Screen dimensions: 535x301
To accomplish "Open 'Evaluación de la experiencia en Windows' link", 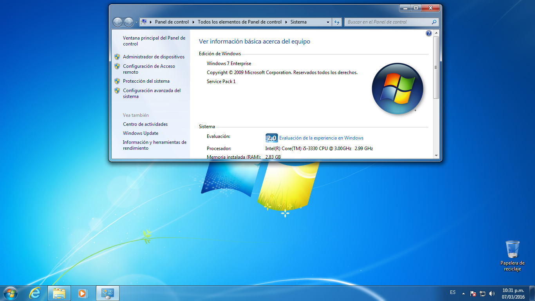I will pos(321,138).
